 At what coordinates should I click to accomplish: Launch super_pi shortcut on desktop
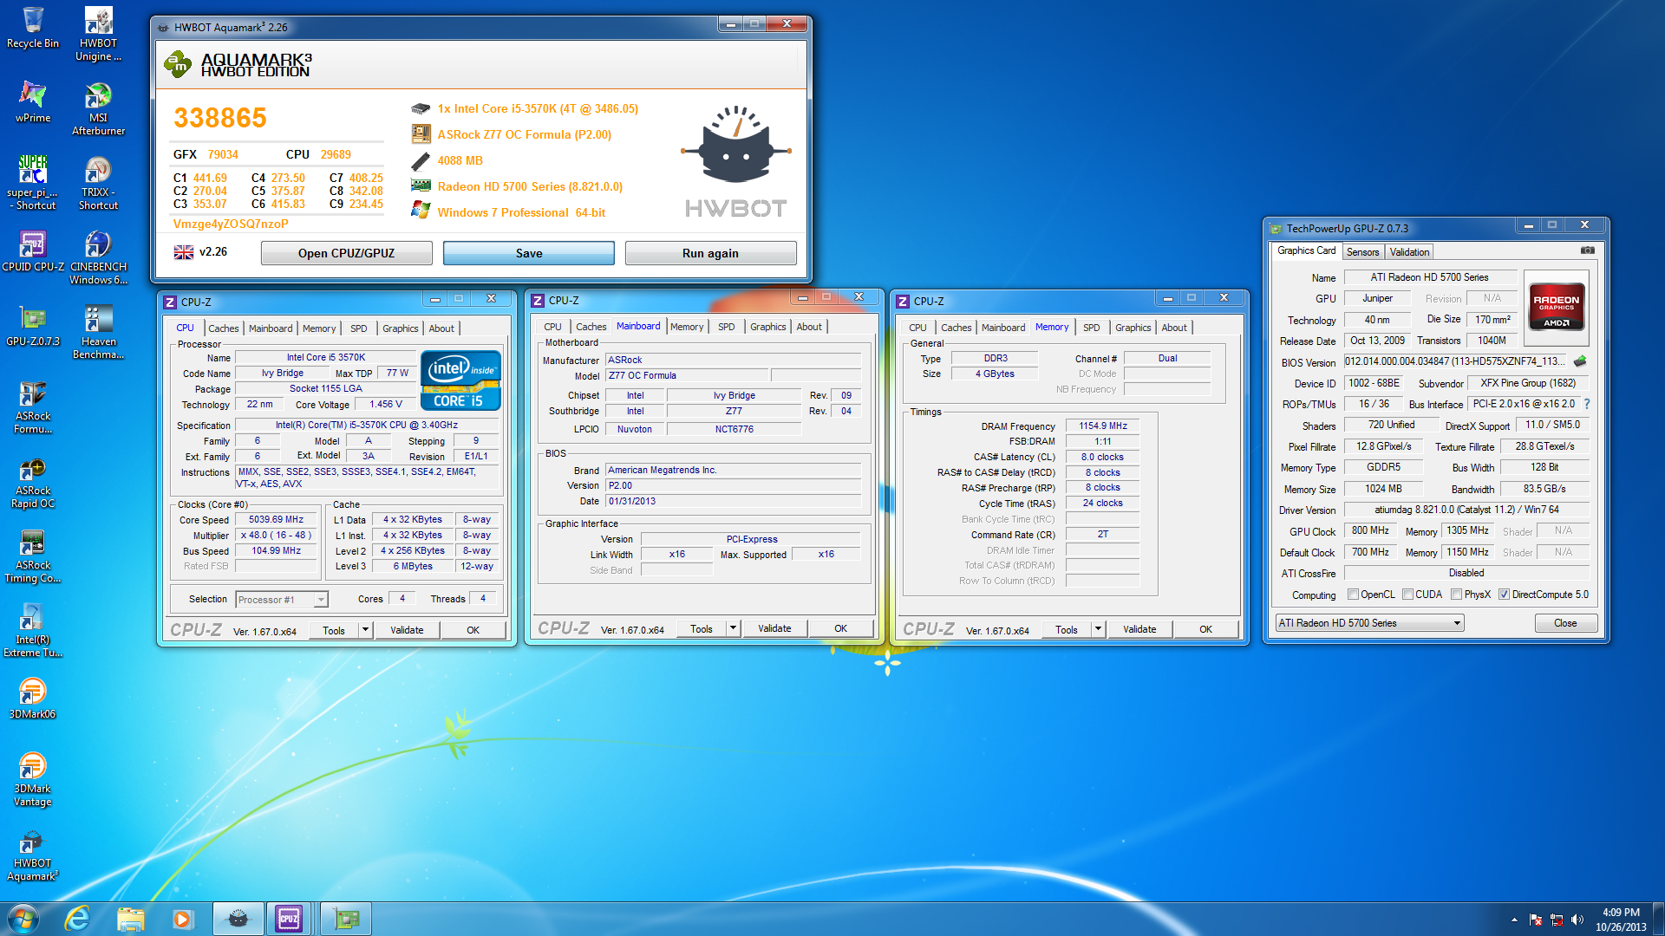32,183
